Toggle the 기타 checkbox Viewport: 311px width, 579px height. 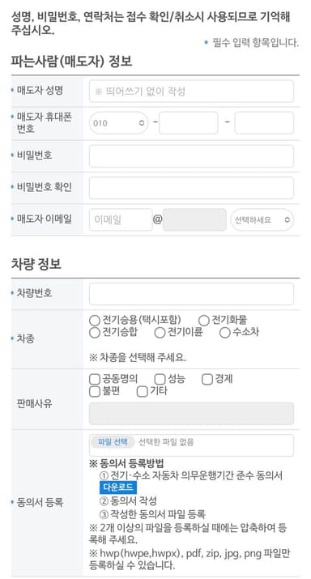143,391
